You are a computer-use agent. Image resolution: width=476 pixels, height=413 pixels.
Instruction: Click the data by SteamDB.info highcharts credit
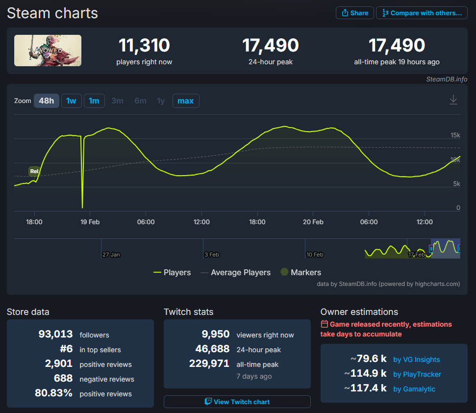tap(388, 284)
